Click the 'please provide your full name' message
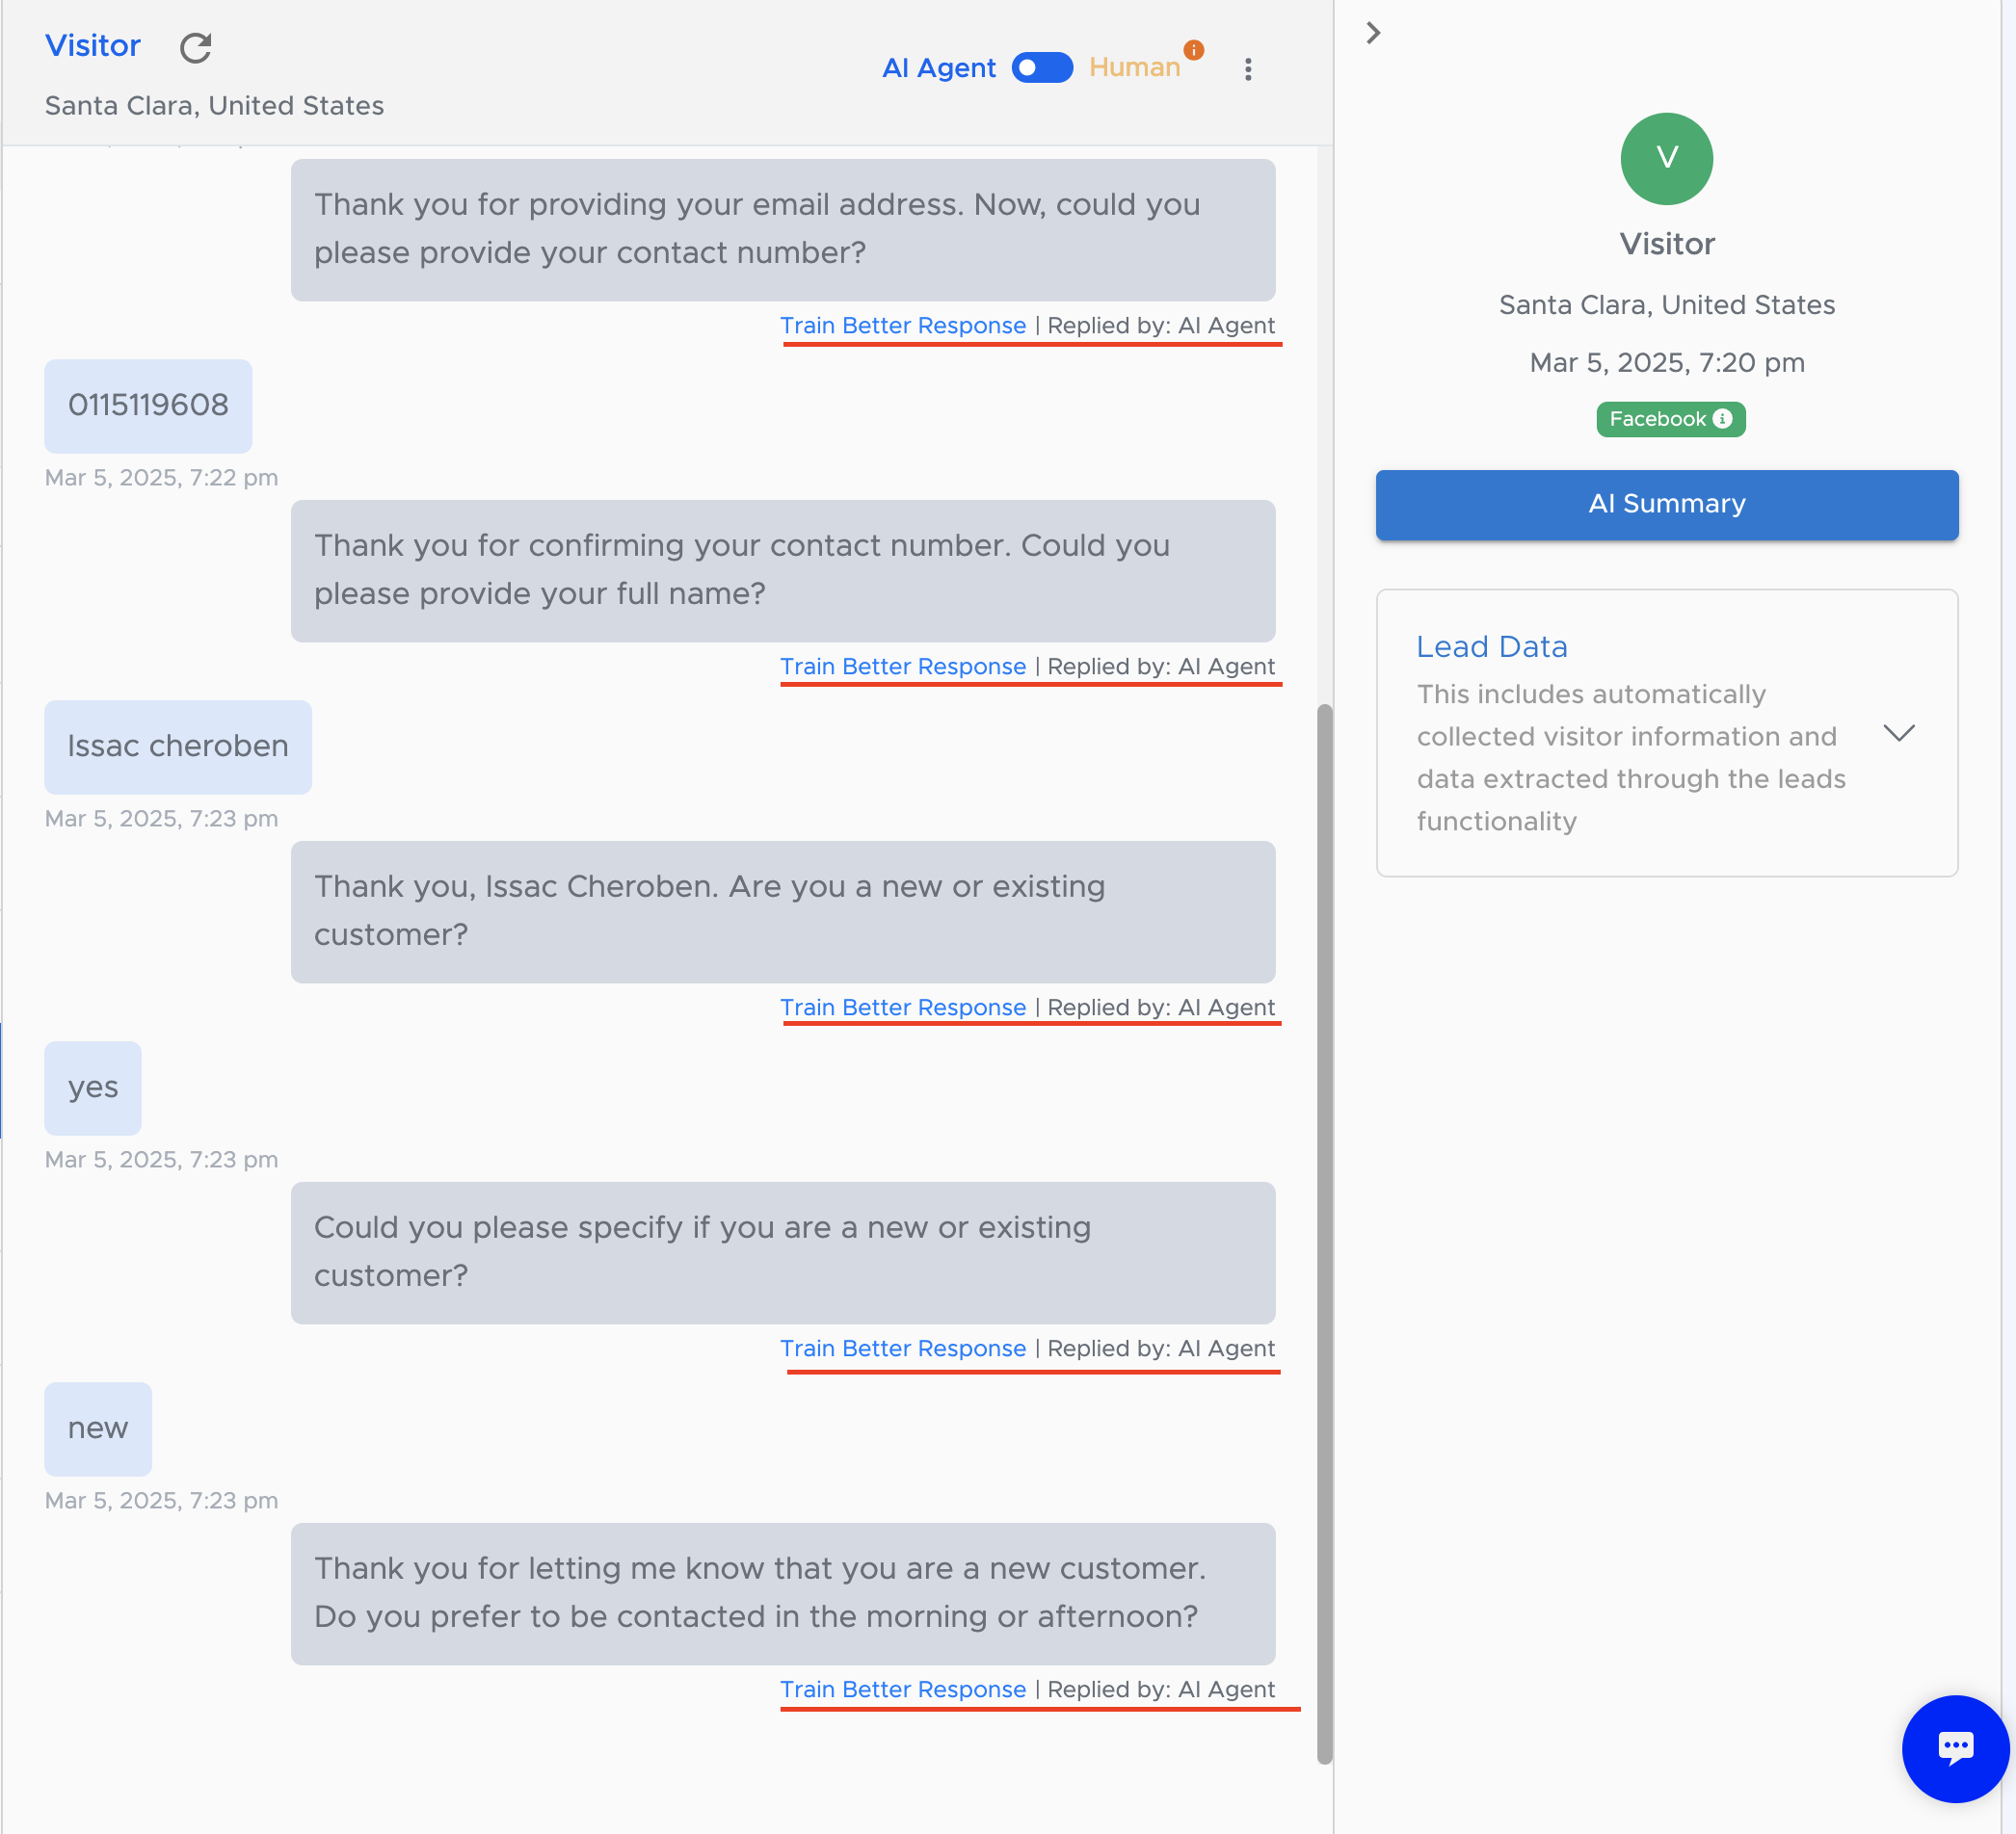This screenshot has height=1834, width=2016. [x=782, y=570]
